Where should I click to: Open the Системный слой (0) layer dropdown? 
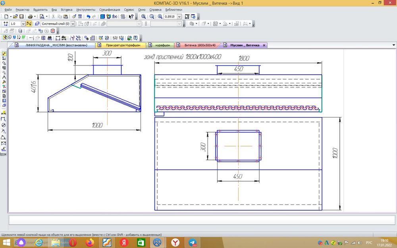(73, 24)
